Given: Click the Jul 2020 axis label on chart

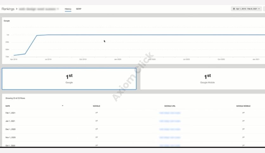Looking at the screenshot, I should (186, 59).
